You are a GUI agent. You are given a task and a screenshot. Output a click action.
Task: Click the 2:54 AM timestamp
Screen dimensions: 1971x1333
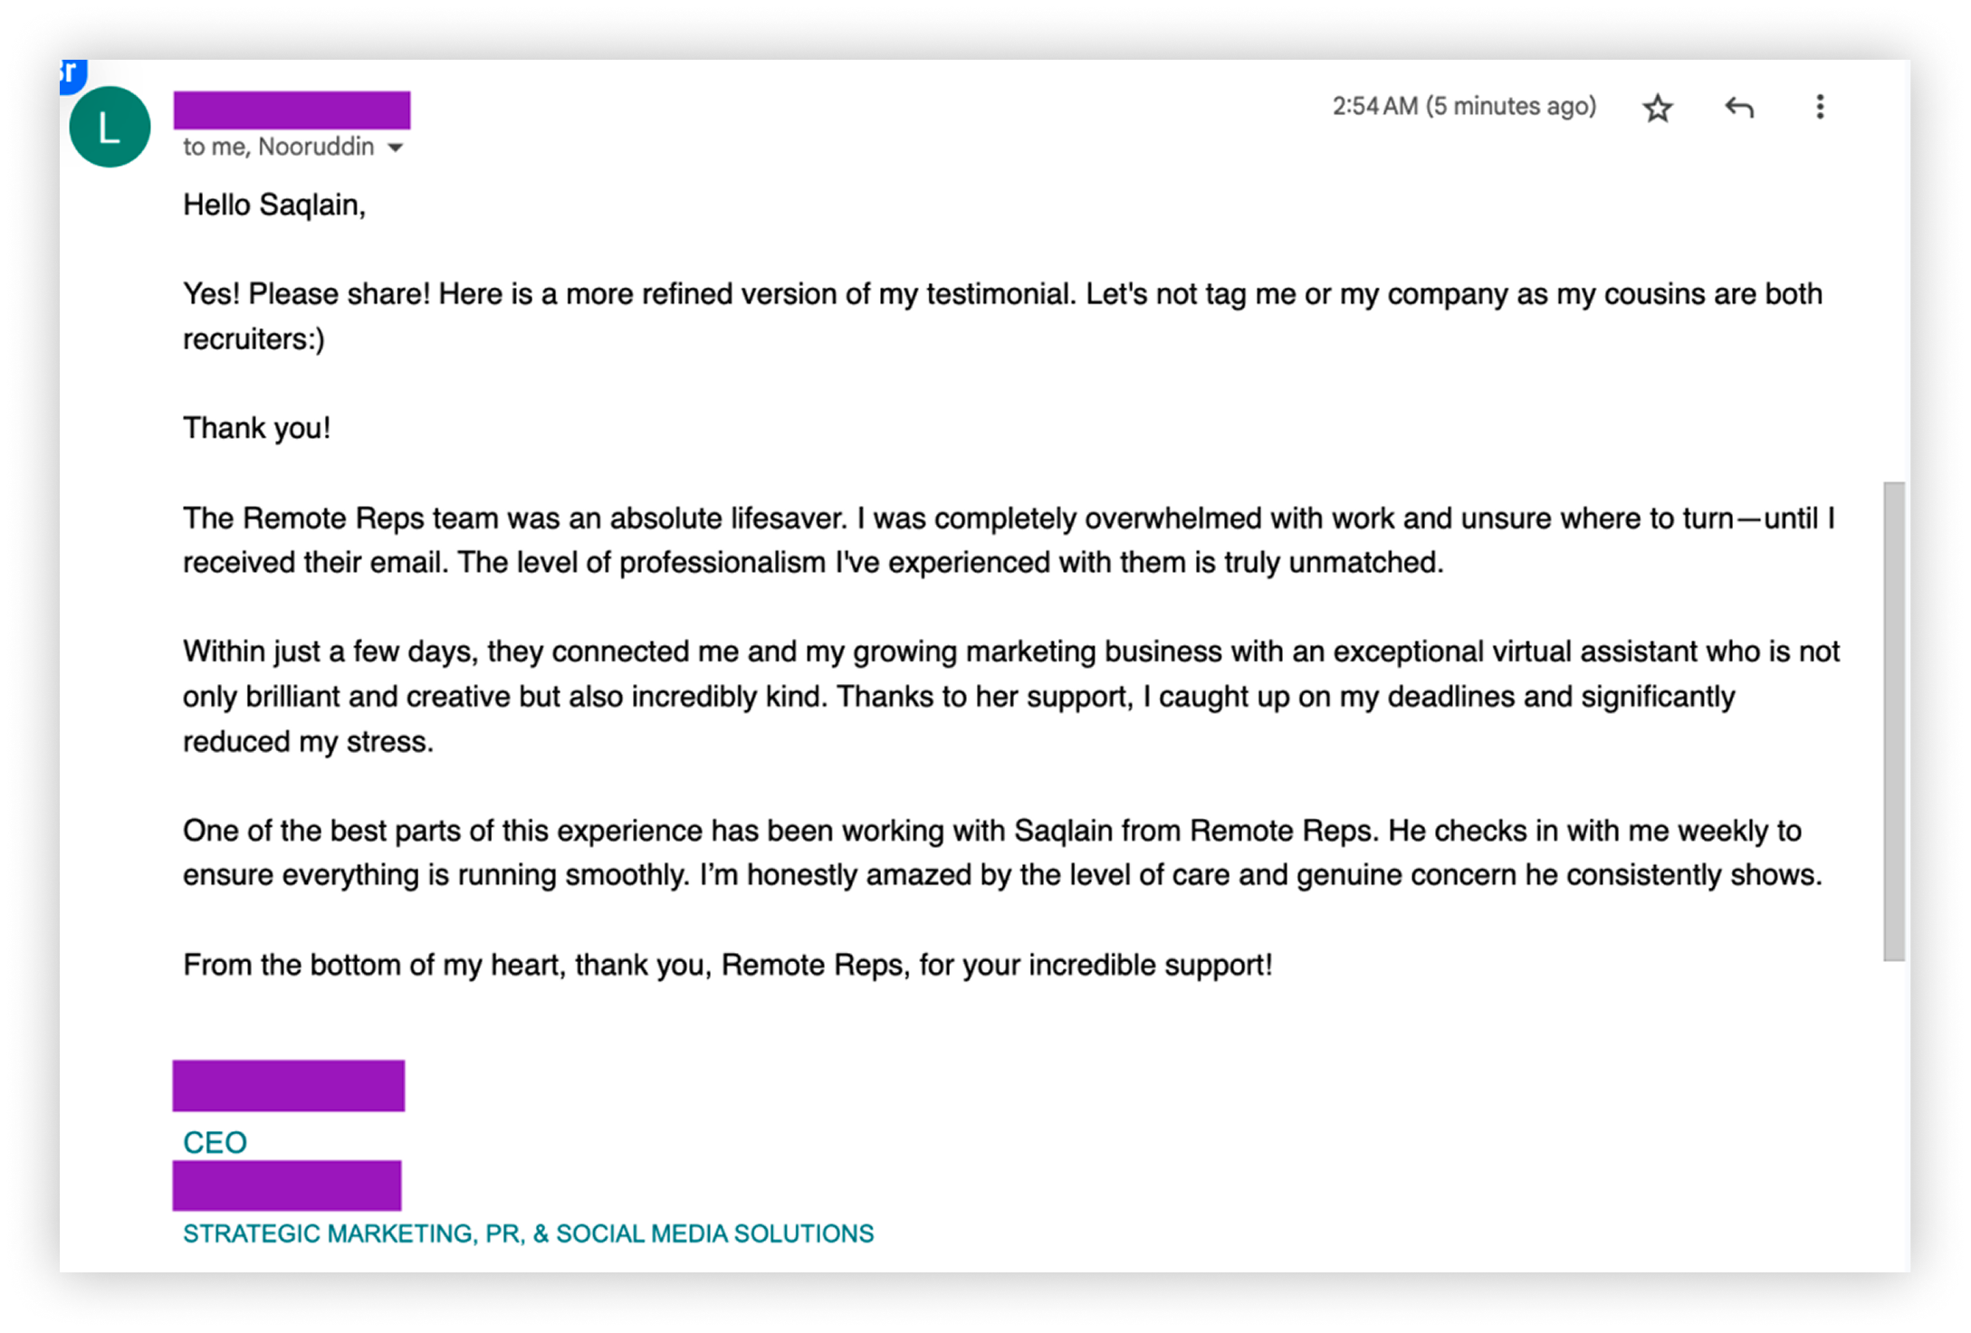1463,107
